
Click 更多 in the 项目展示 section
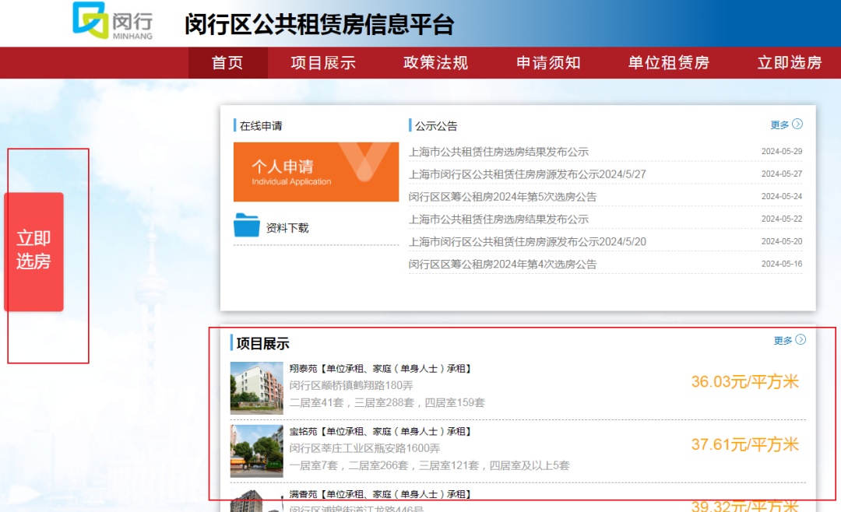click(x=783, y=341)
